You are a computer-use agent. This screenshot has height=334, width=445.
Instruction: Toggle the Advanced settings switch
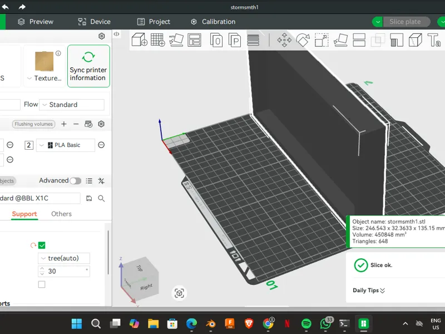click(76, 181)
